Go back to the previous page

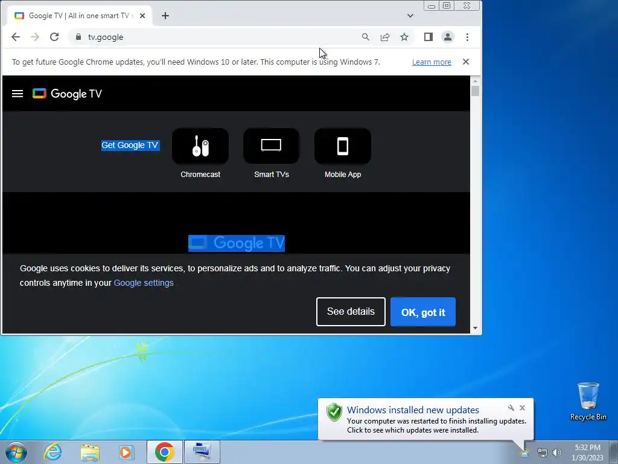pos(15,37)
